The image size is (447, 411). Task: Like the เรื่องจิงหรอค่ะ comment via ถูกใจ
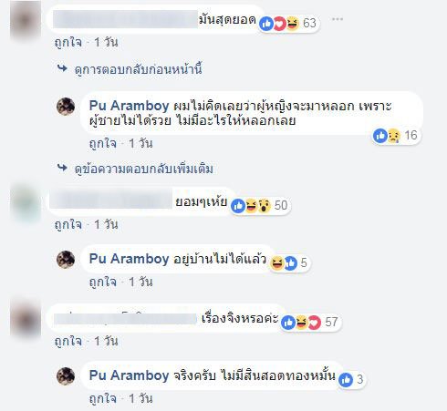coord(68,341)
